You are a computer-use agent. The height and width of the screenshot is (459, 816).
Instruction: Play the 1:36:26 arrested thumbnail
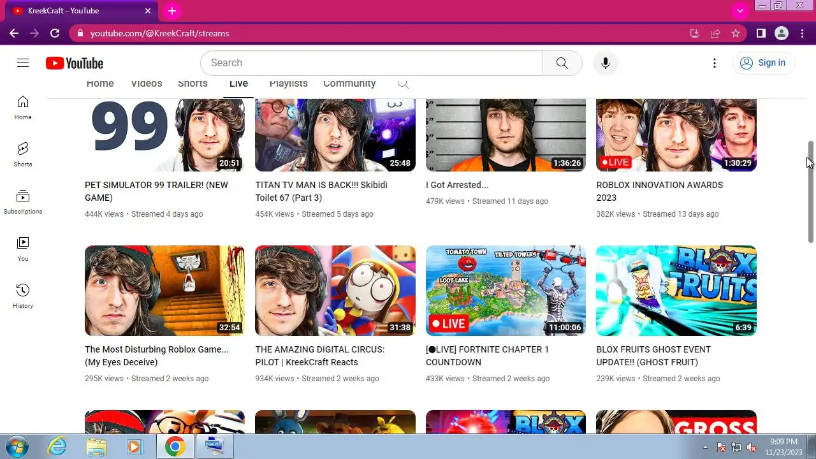coord(506,135)
